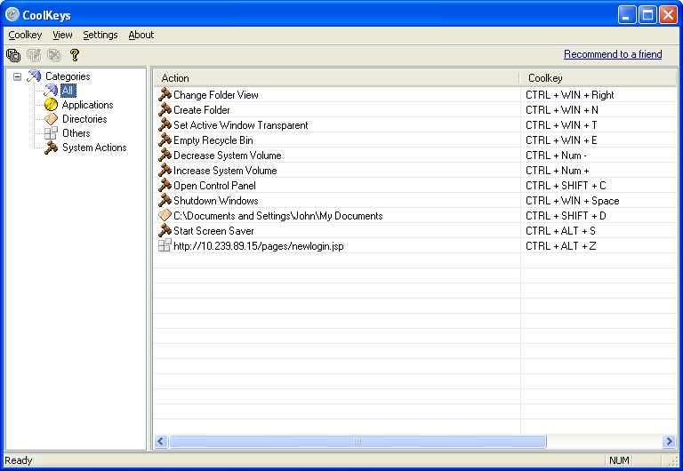683x471 pixels.
Task: Click the CTRL + SHIFT + C shortcut
Action: [x=566, y=186]
